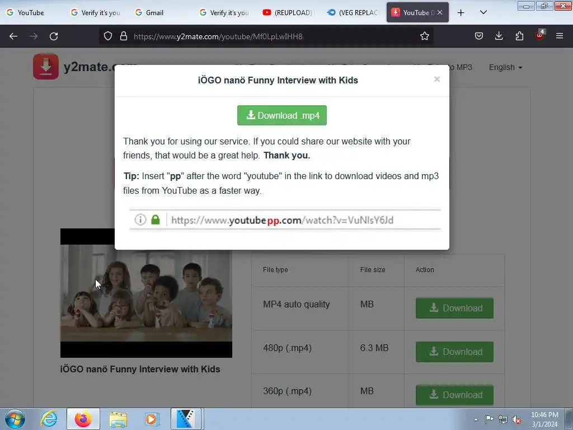573x430 pixels.
Task: Open the Pocket save icon
Action: 479,36
